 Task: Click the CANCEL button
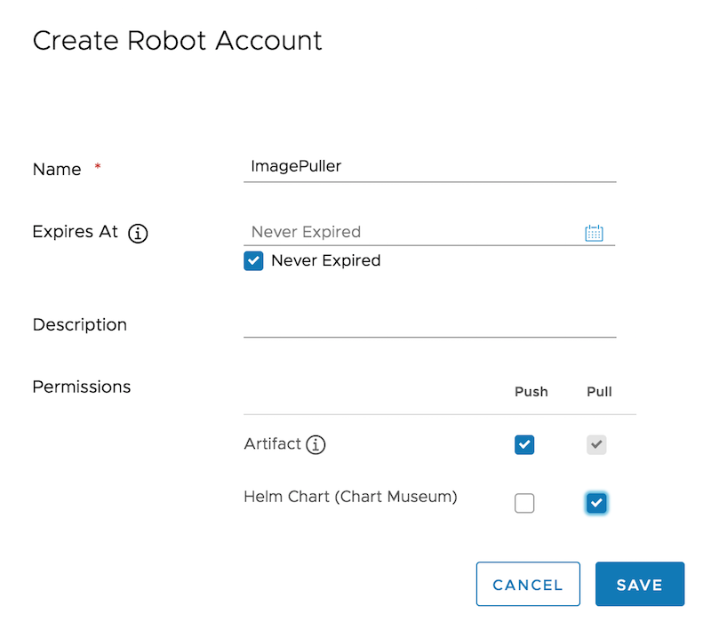[528, 585]
